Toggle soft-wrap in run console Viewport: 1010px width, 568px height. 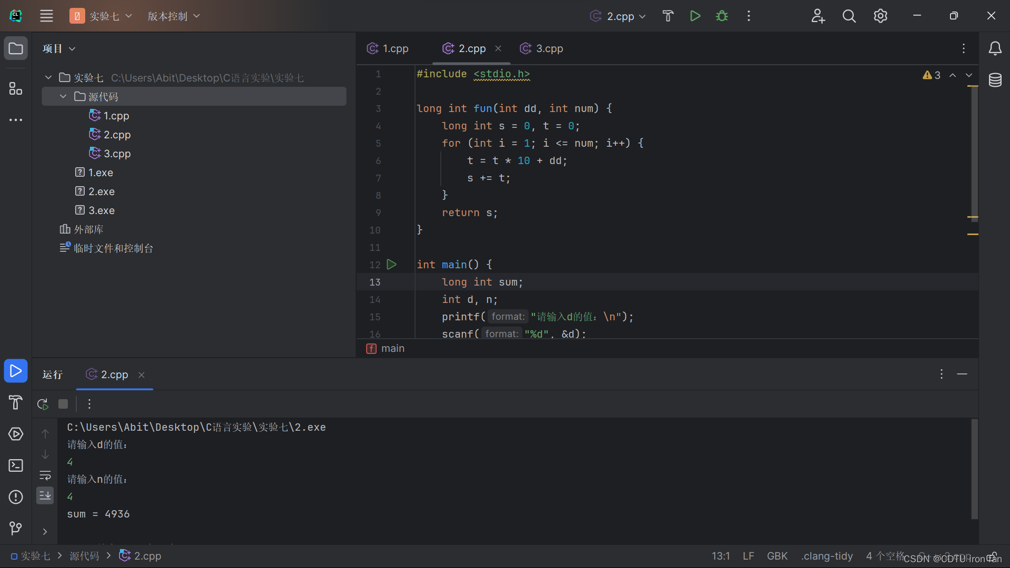coord(45,475)
